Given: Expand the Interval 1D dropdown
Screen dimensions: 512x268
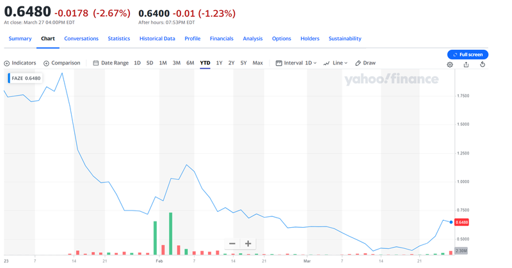Looking at the screenshot, I should pos(296,63).
